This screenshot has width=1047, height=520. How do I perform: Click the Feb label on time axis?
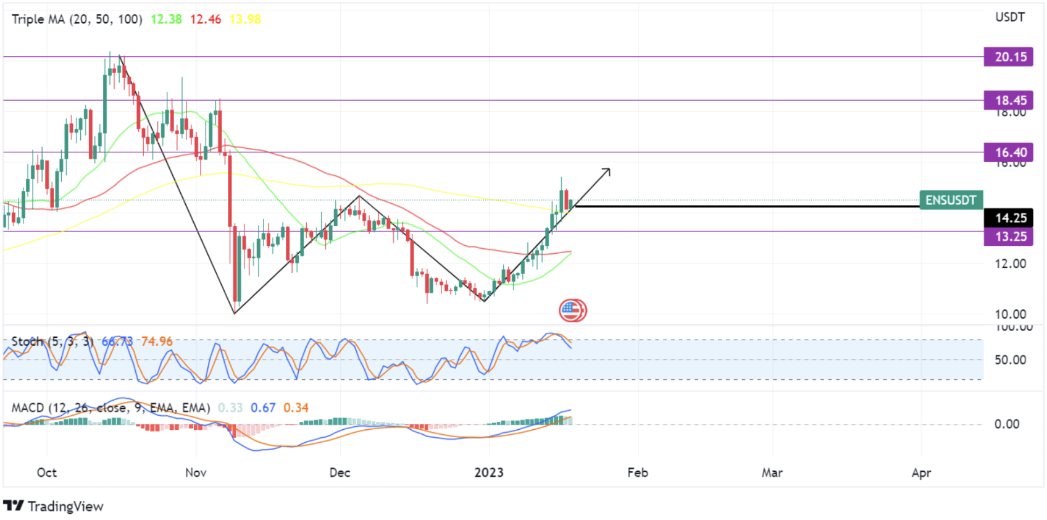pyautogui.click(x=638, y=472)
